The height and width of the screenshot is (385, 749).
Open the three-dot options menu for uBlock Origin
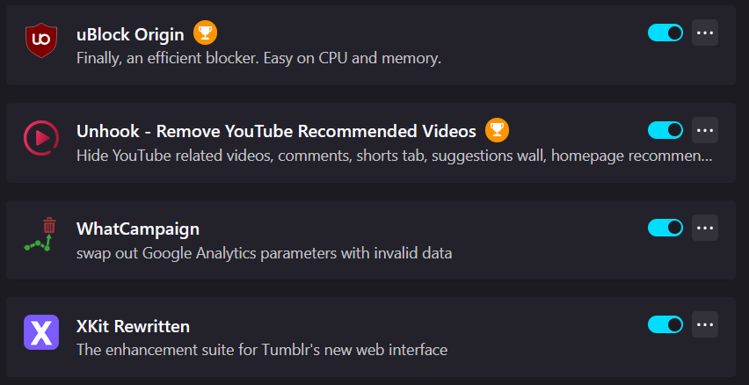point(705,33)
